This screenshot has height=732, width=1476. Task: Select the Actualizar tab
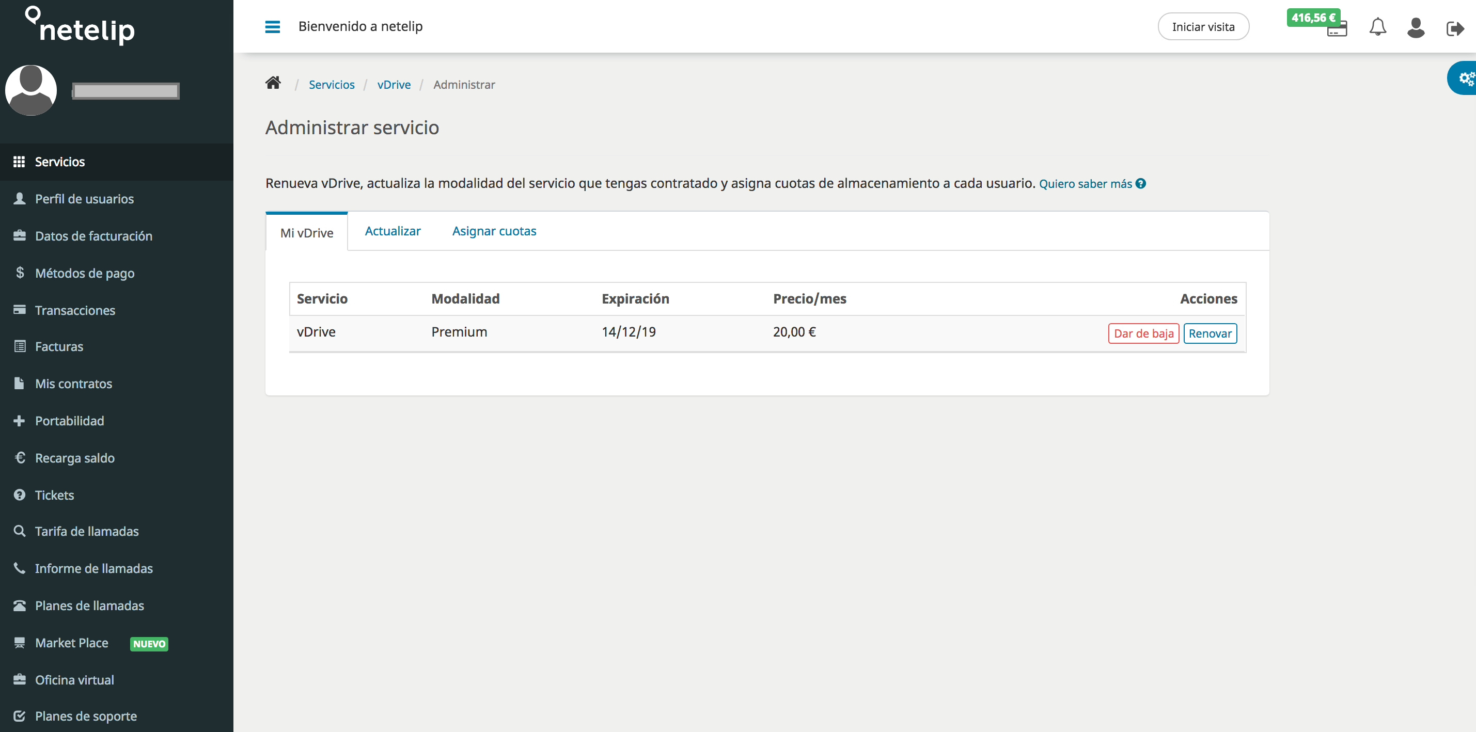tap(390, 231)
